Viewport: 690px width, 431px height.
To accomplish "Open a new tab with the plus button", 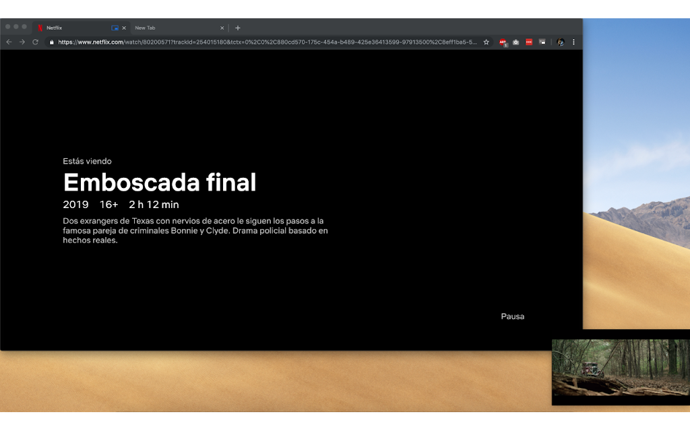I will (238, 28).
